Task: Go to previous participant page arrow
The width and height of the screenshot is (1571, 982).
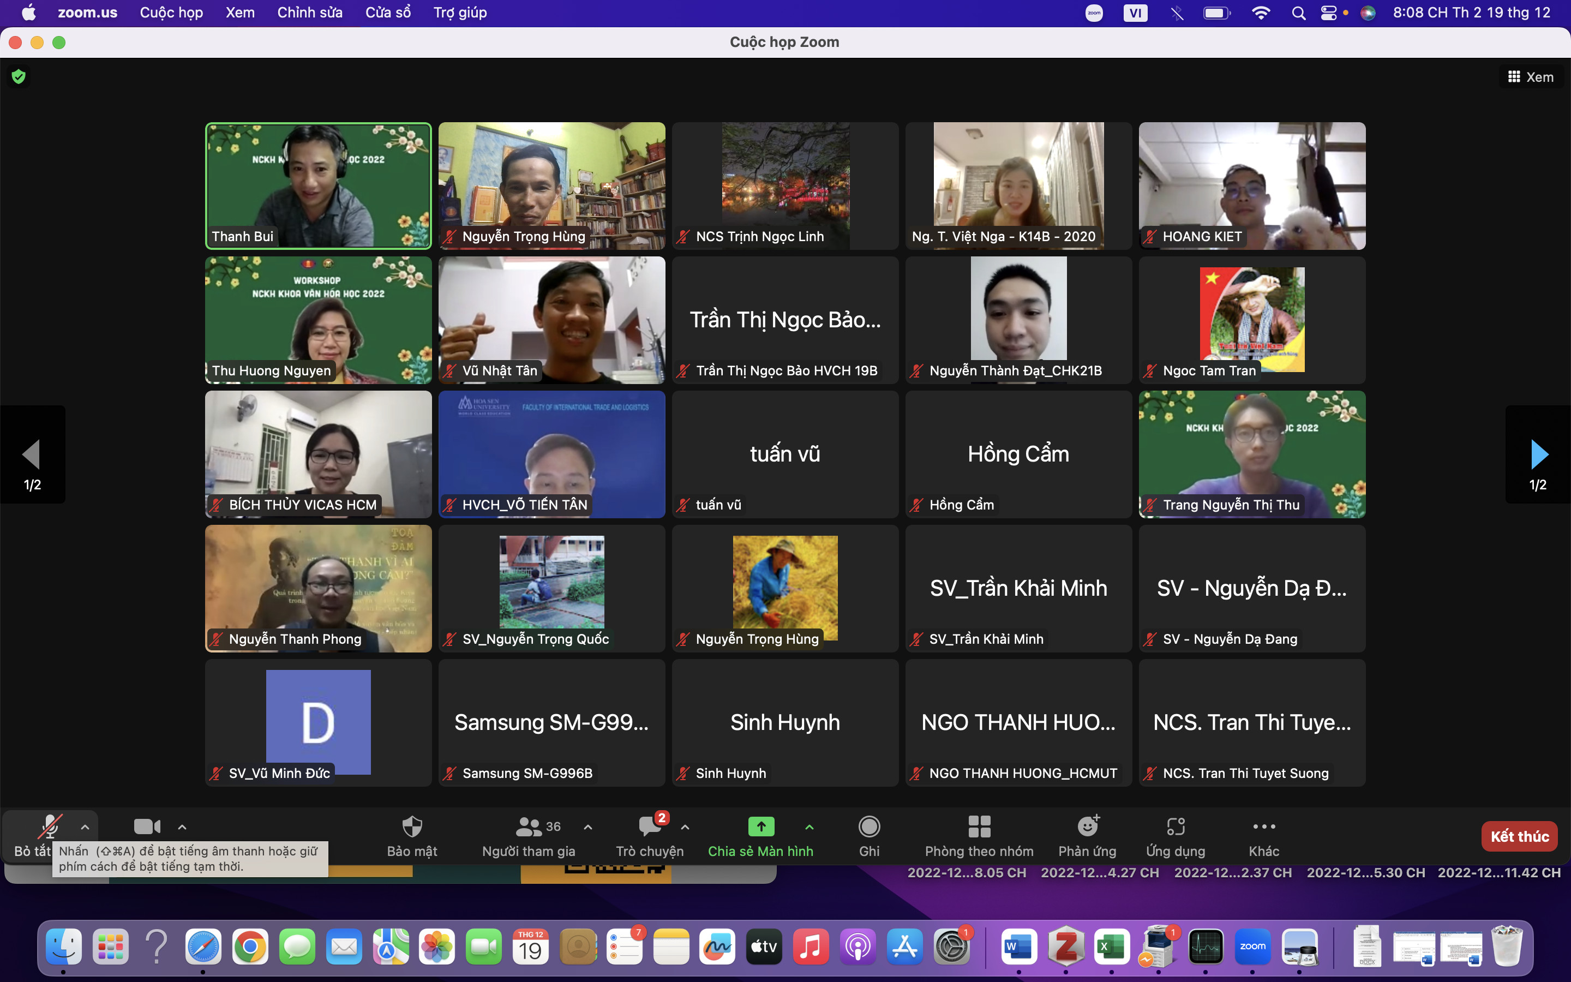Action: click(x=32, y=454)
